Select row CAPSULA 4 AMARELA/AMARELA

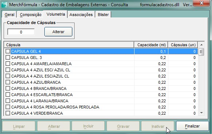[101, 64]
